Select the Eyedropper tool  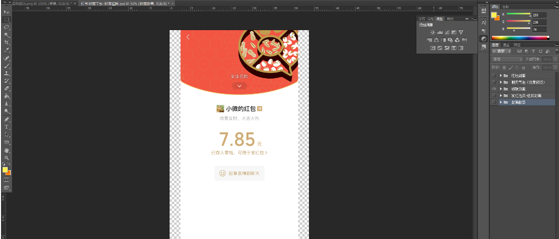pos(7,50)
